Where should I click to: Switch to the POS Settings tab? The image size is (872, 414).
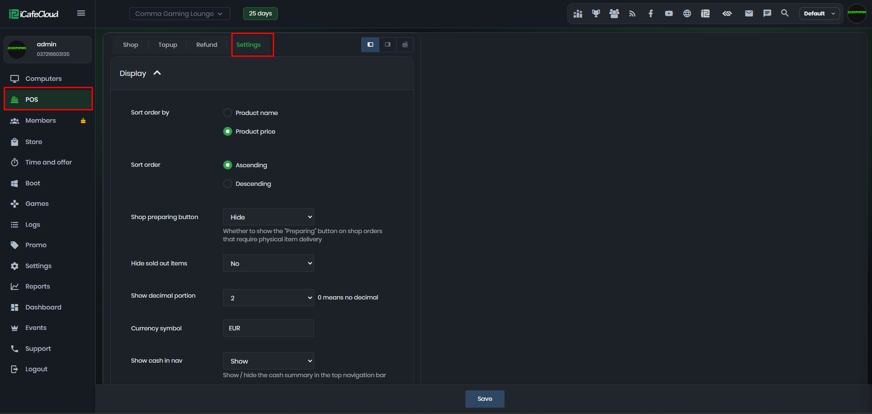click(x=249, y=45)
